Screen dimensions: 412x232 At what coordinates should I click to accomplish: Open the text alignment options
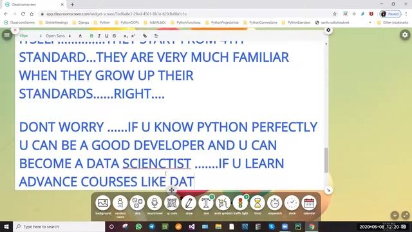coord(156,36)
